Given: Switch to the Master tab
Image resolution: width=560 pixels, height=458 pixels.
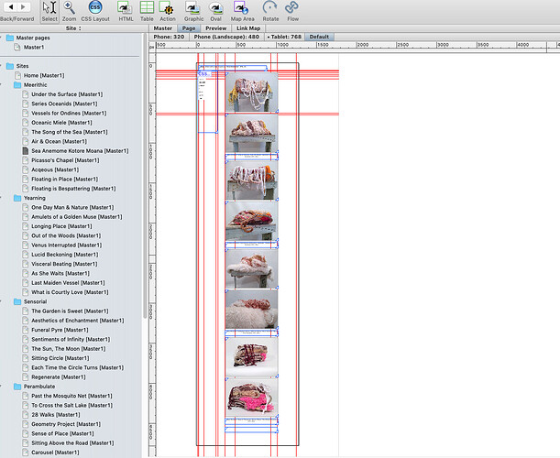Looking at the screenshot, I should coord(163,28).
